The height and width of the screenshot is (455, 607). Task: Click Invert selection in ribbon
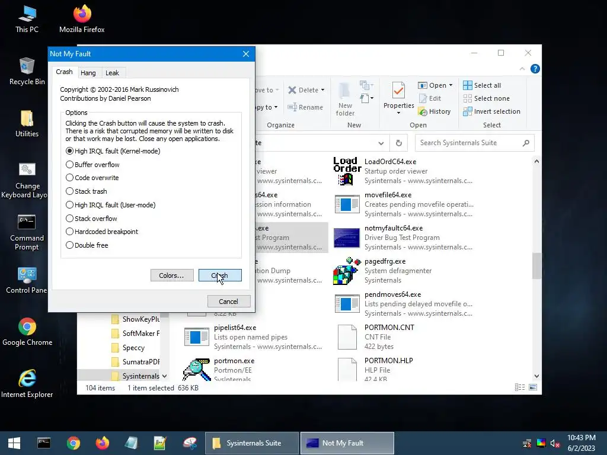point(491,111)
